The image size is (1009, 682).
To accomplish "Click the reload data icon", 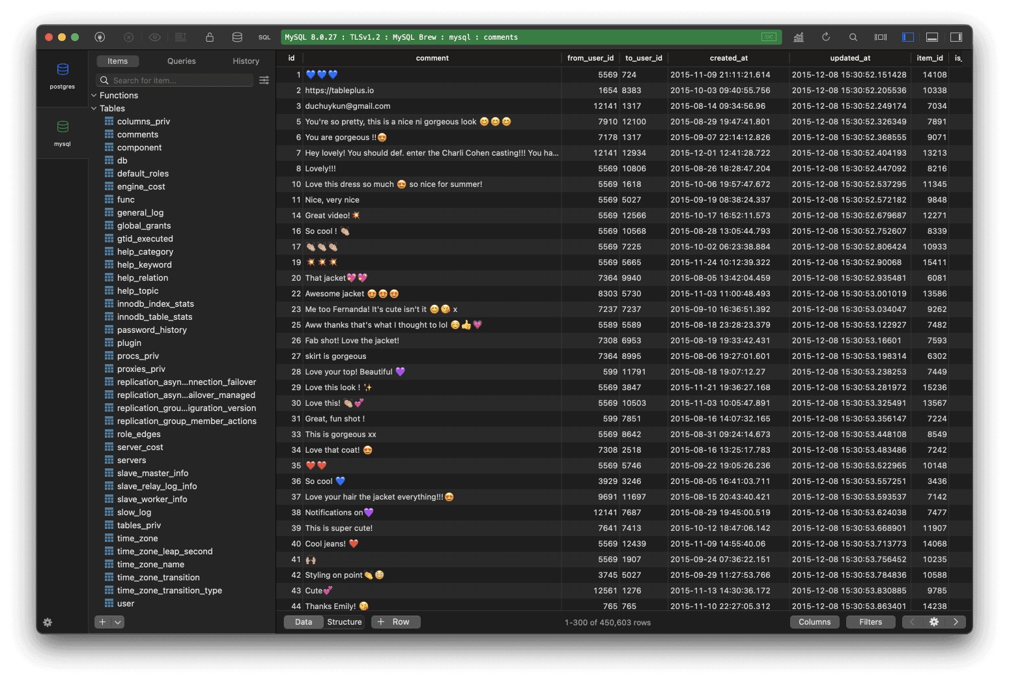I will pyautogui.click(x=826, y=37).
